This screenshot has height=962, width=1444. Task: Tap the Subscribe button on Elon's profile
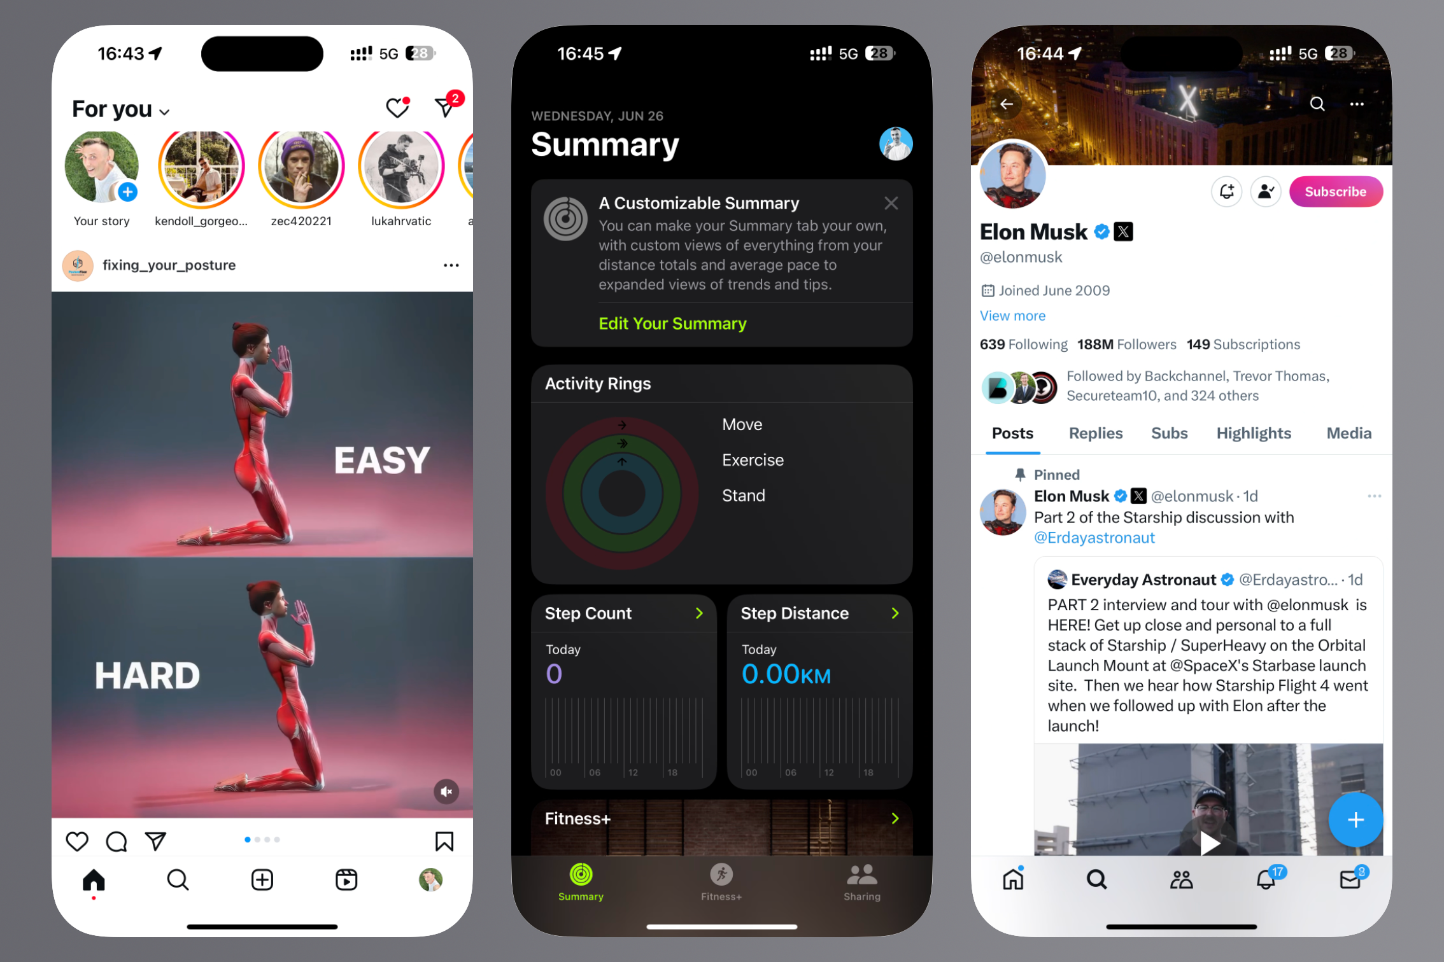coord(1336,191)
